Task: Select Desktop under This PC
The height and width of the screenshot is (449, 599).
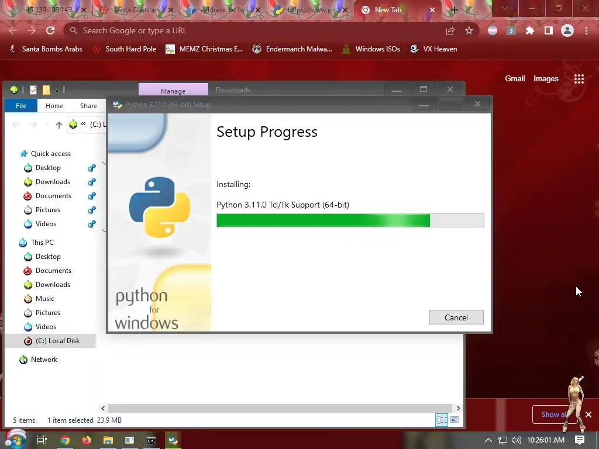Action: tap(48, 257)
